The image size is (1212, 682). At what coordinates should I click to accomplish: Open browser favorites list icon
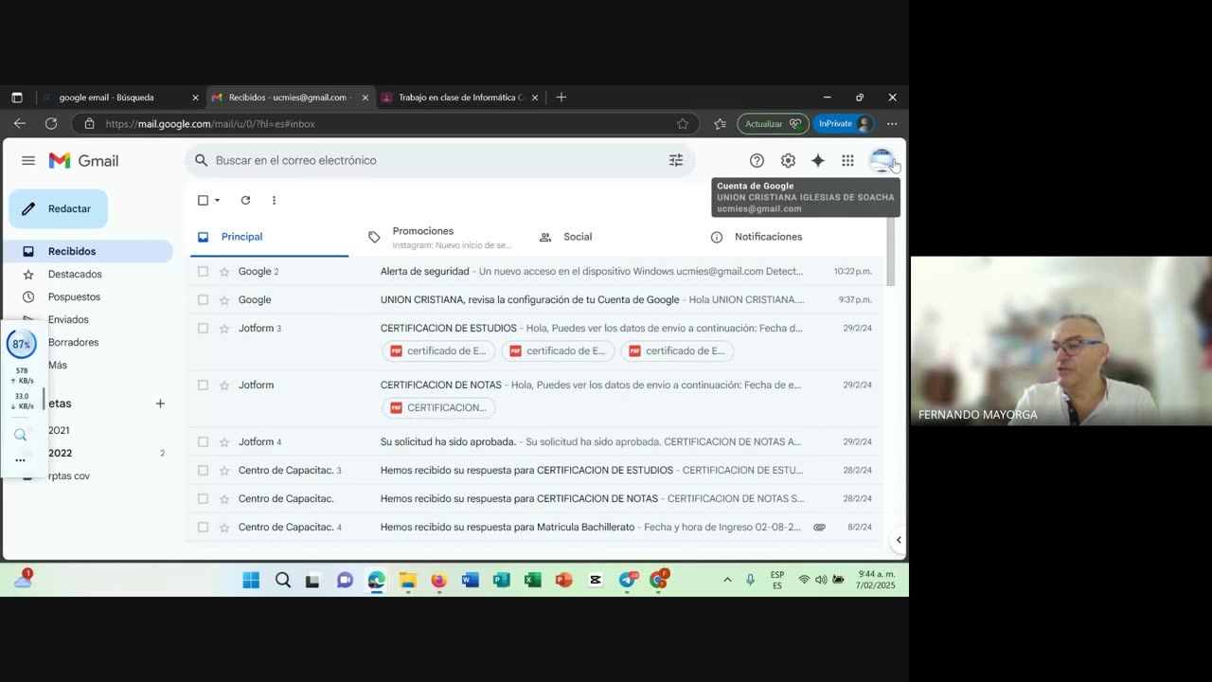tap(720, 124)
